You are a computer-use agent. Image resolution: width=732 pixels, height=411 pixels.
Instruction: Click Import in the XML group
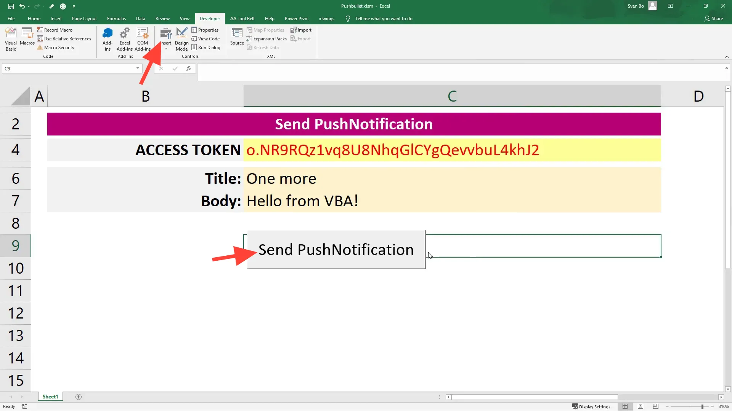point(301,30)
